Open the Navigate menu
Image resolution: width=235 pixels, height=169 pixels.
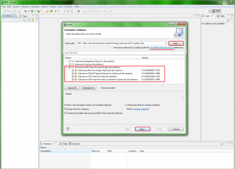(35, 7)
